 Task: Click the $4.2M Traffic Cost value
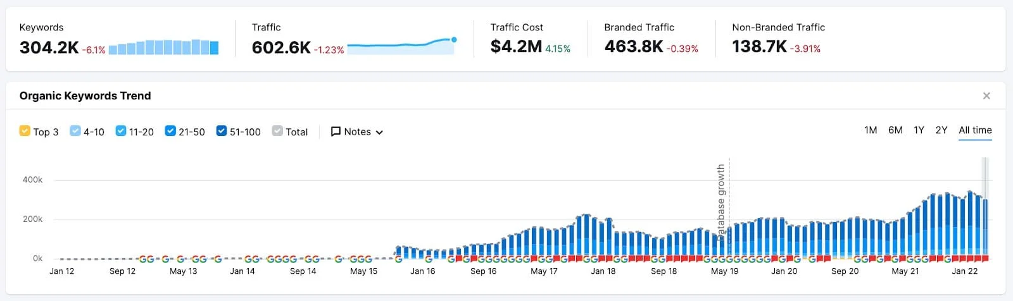click(x=516, y=47)
